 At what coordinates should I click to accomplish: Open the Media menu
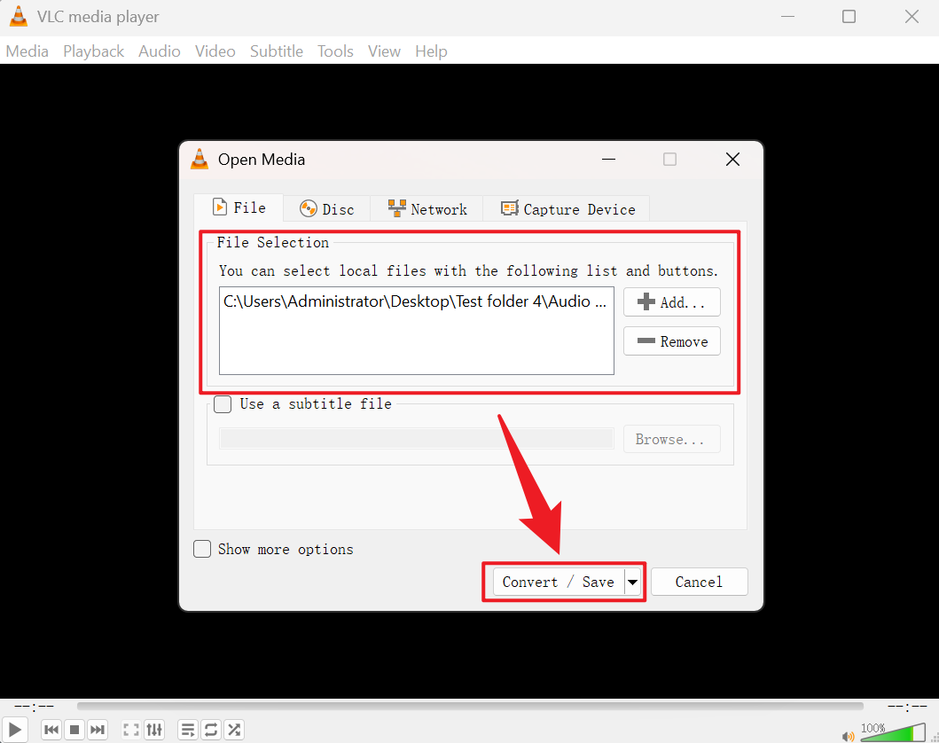pyautogui.click(x=27, y=51)
